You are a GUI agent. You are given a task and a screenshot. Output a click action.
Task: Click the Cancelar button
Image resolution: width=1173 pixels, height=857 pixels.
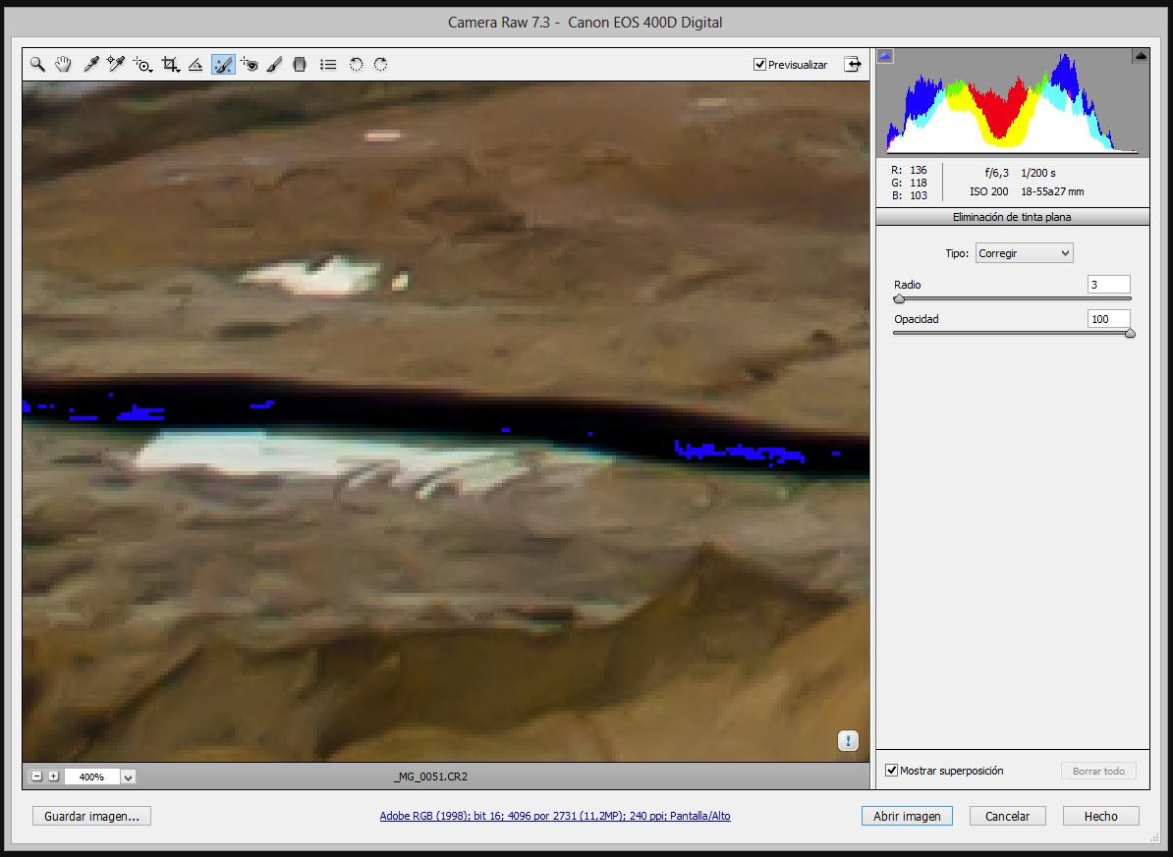[1008, 816]
